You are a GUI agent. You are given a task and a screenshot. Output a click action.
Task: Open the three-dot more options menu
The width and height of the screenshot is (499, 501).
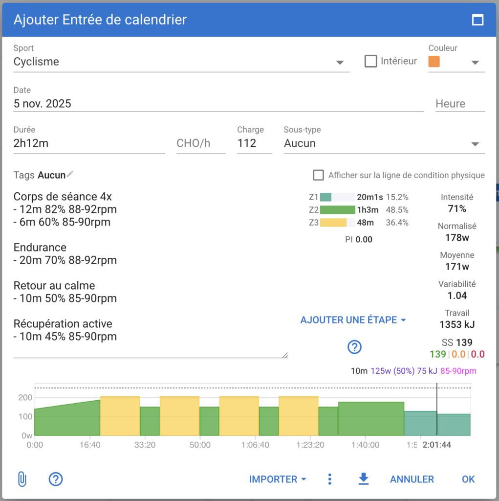(330, 479)
